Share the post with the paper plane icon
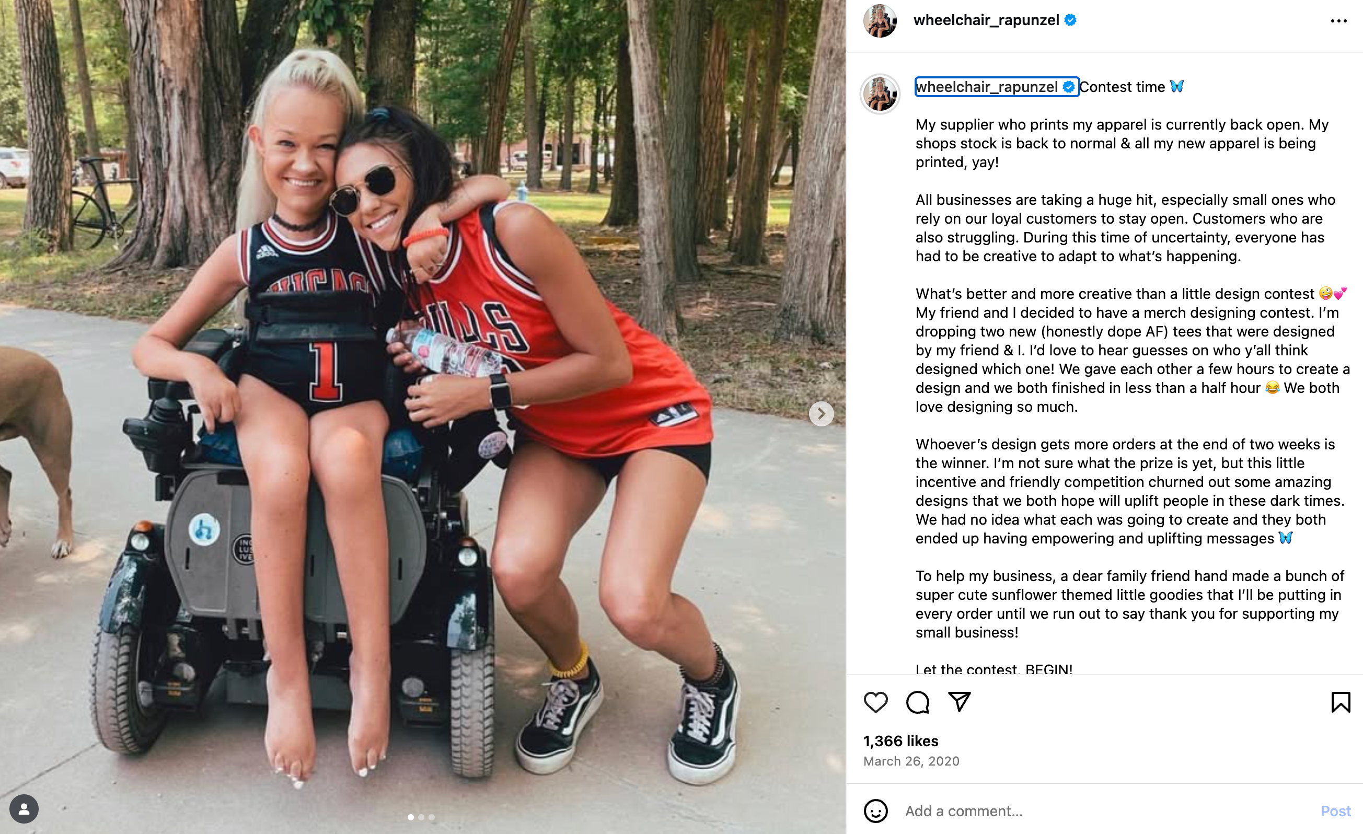 [960, 702]
